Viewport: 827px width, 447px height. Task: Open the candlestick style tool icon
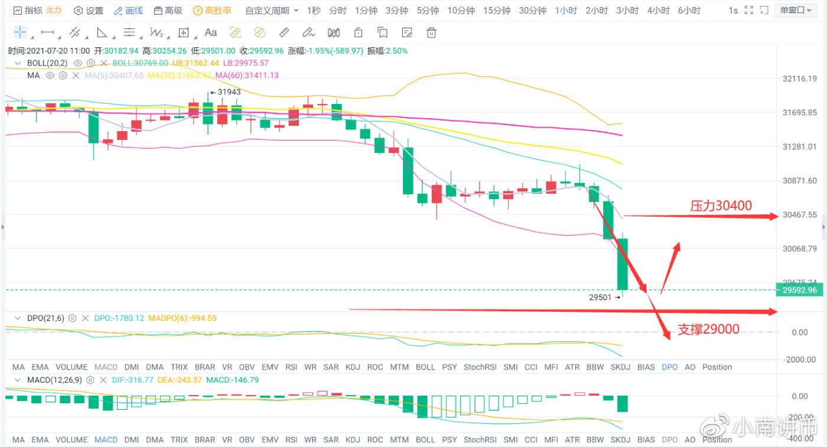click(x=334, y=32)
